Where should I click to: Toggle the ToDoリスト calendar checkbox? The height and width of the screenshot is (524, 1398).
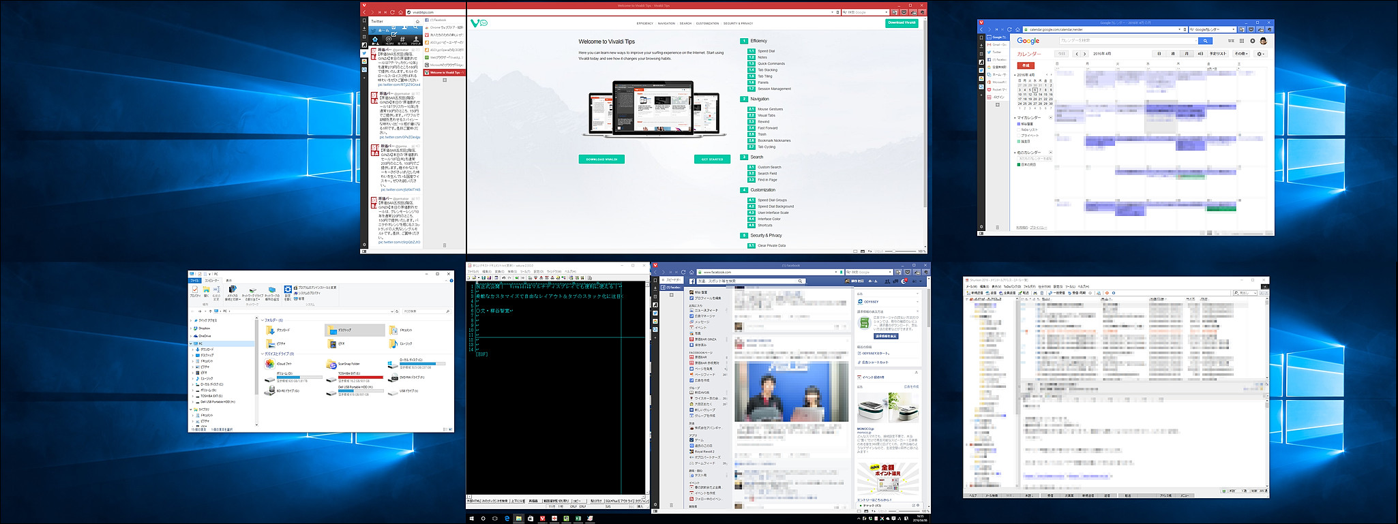pos(1019,129)
